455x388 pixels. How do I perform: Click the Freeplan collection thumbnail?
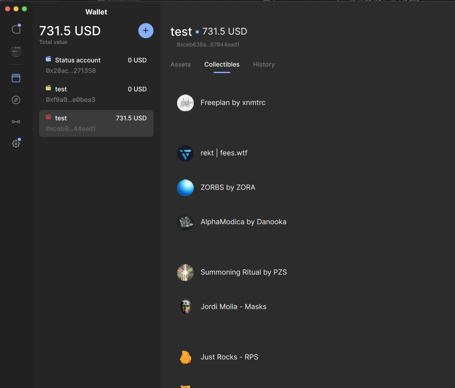pyautogui.click(x=185, y=103)
